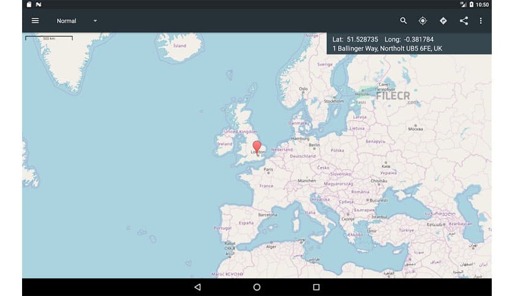Click the Rabat city label
Screen dimensions: 512x296
point(230,243)
